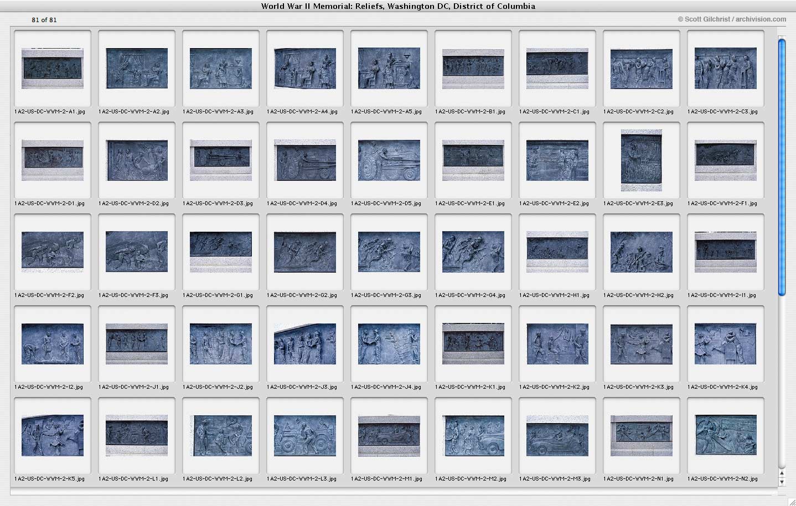Select the caption 1A2-US-DC-WWM-2-H1.jpg
The width and height of the screenshot is (796, 506).
pos(554,295)
